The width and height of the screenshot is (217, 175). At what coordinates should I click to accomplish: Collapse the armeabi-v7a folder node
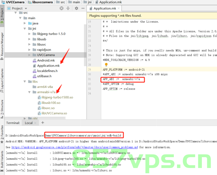(29, 92)
